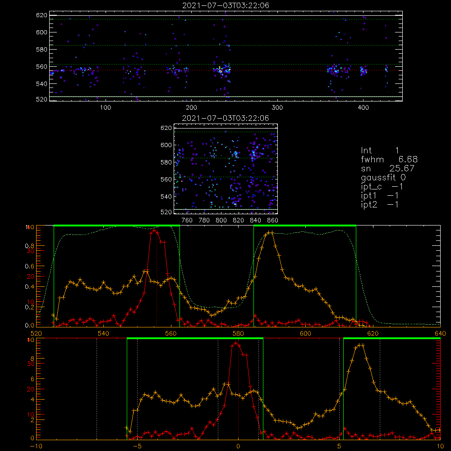This screenshot has height=451, width=451.
Task: Click x-axis label 820 on middle image
Action: coord(238,221)
